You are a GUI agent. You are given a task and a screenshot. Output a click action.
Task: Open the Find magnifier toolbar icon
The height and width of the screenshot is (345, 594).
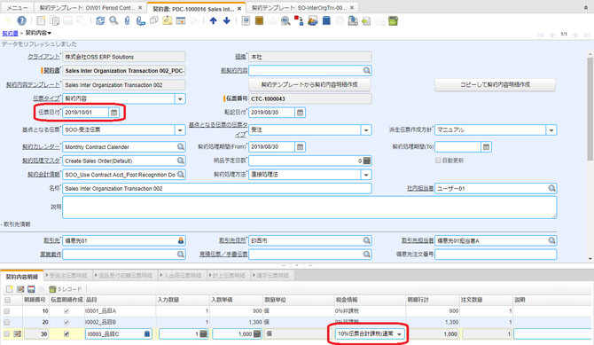(113, 21)
